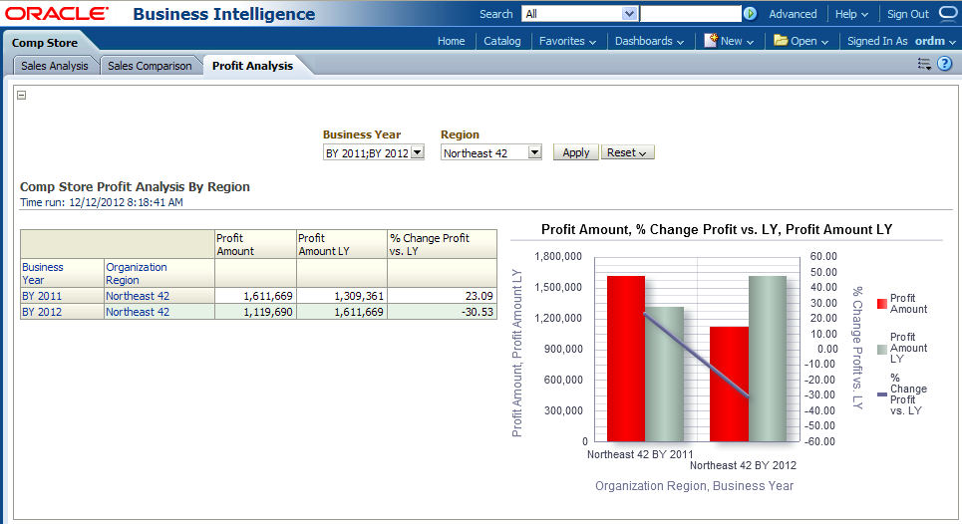Click the Open folder icon
Viewport: 962px width, 524px height.
pyautogui.click(x=781, y=41)
